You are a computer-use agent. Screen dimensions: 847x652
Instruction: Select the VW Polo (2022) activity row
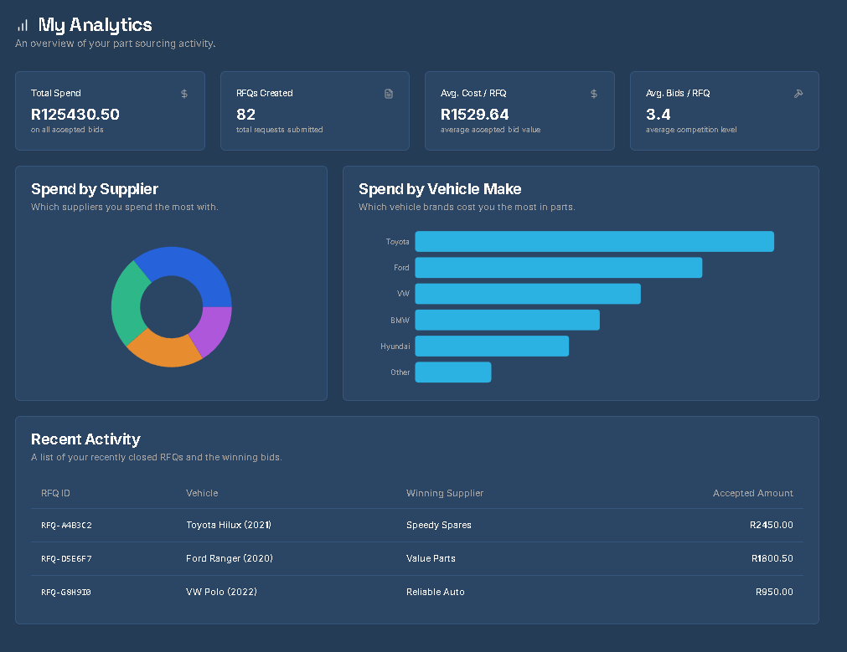click(x=223, y=592)
